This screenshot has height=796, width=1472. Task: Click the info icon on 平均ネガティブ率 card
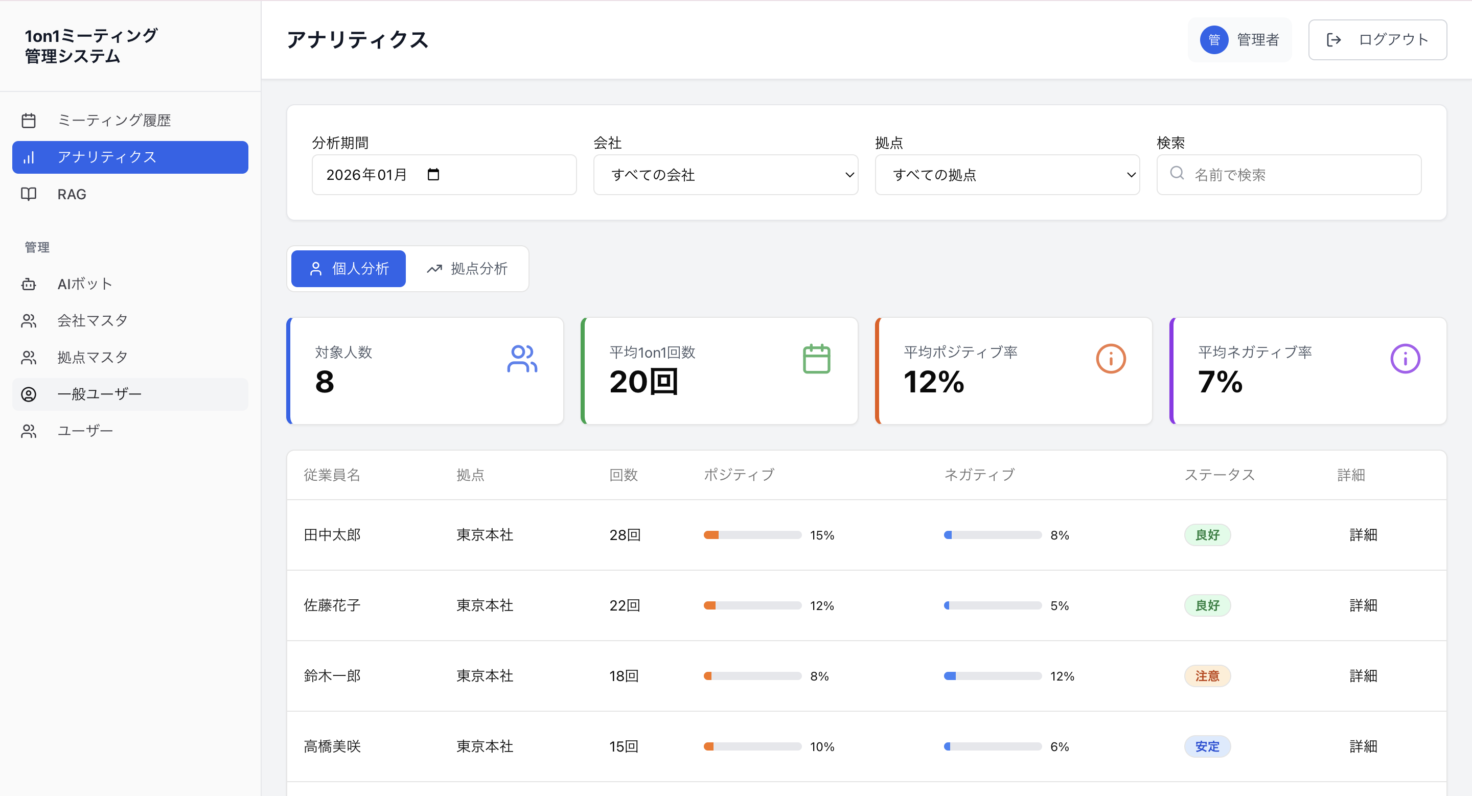pyautogui.click(x=1406, y=359)
